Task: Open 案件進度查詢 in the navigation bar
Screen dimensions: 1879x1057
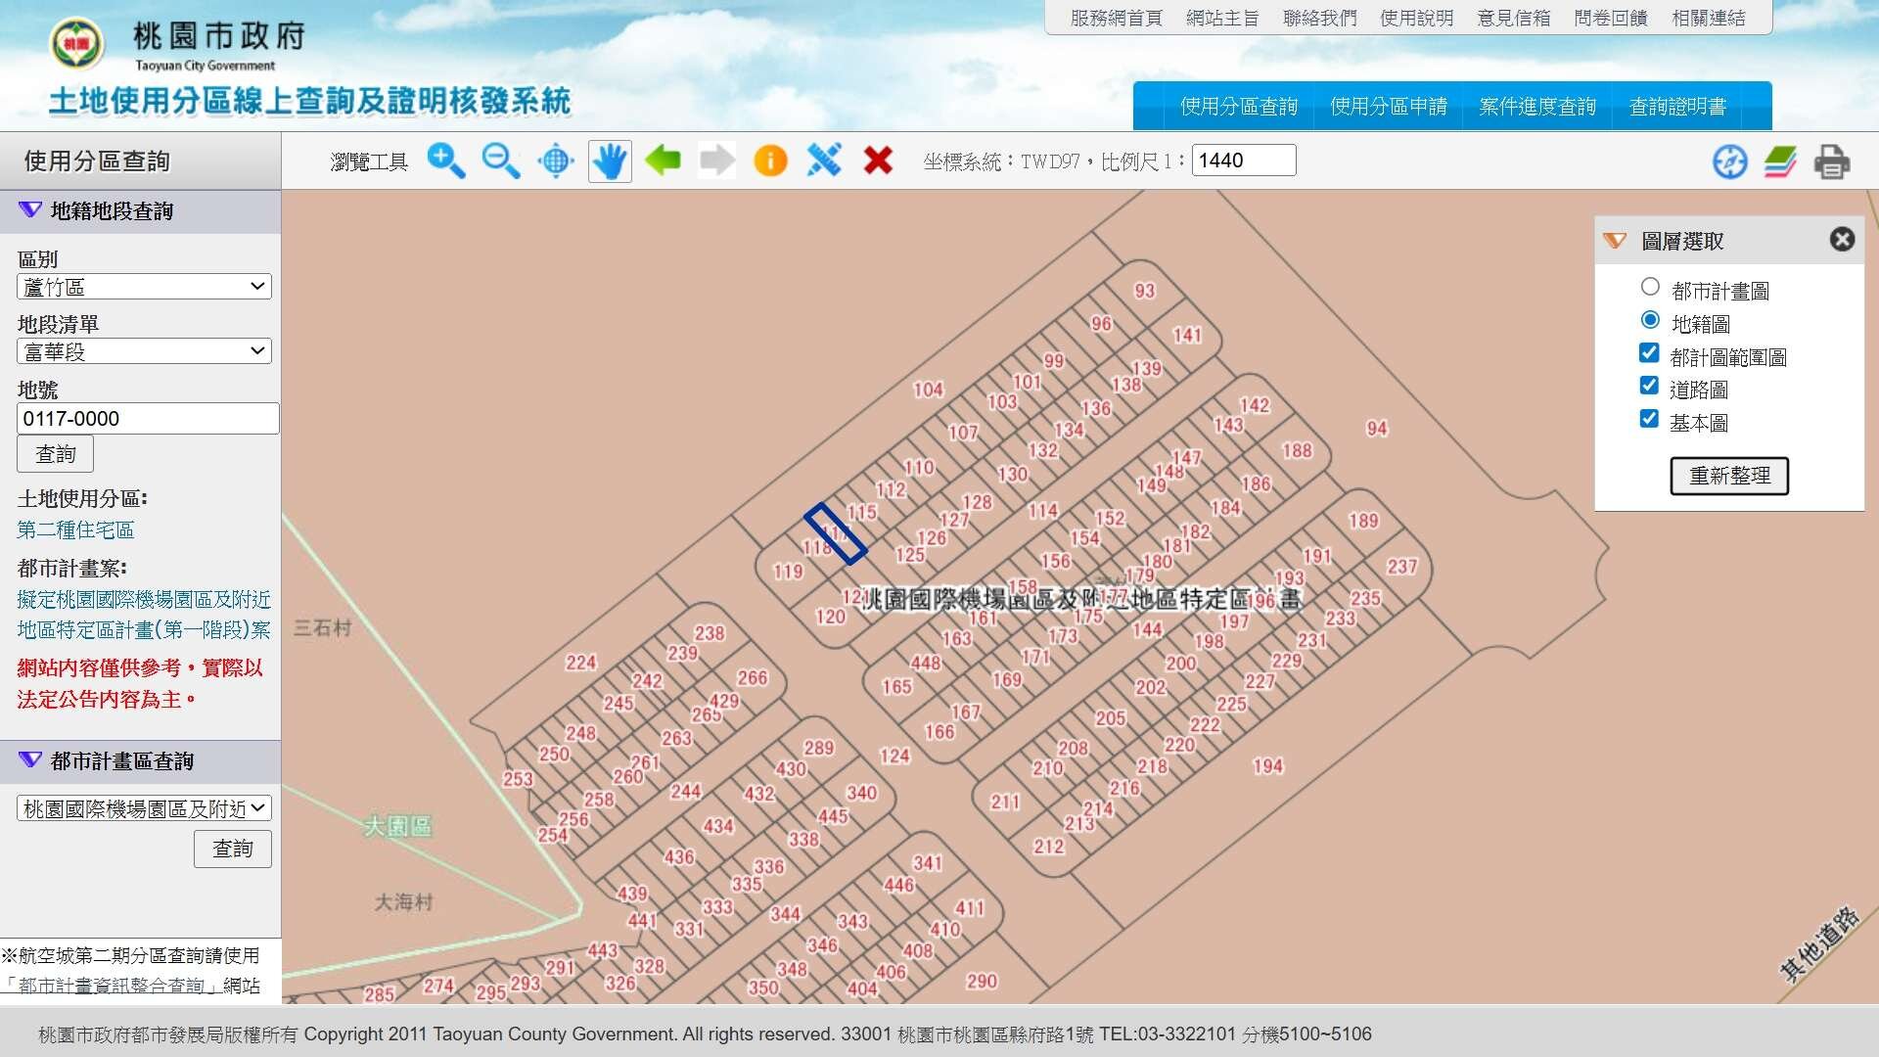Action: click(1536, 107)
